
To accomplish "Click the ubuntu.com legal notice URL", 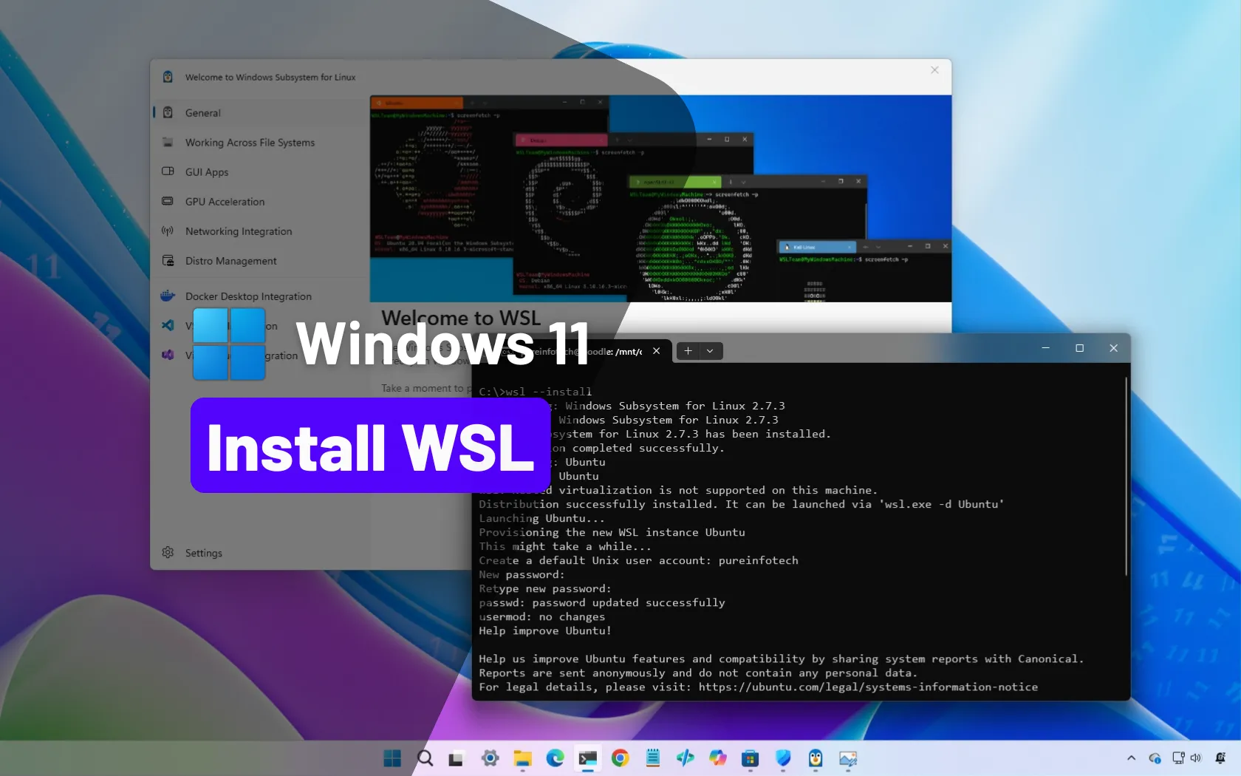I will coord(868,687).
